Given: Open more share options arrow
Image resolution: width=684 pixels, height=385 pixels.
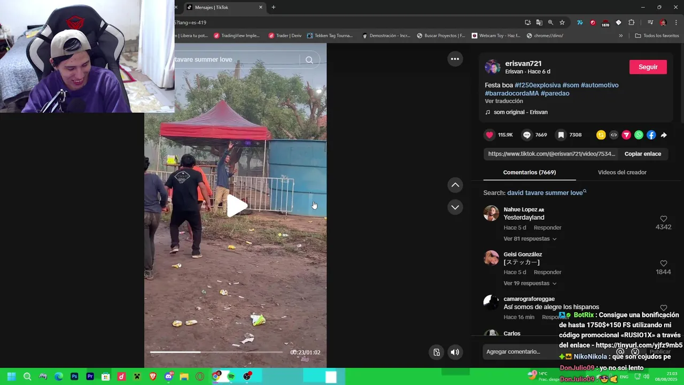Looking at the screenshot, I should (x=664, y=135).
